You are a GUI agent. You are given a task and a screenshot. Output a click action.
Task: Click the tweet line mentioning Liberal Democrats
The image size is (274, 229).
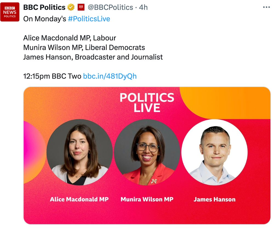click(84, 47)
